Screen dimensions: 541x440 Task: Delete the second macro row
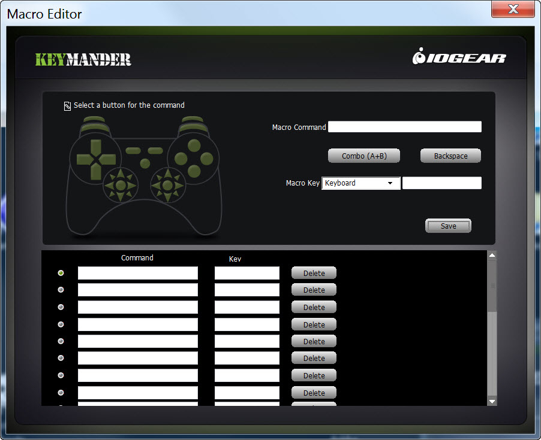pos(314,290)
